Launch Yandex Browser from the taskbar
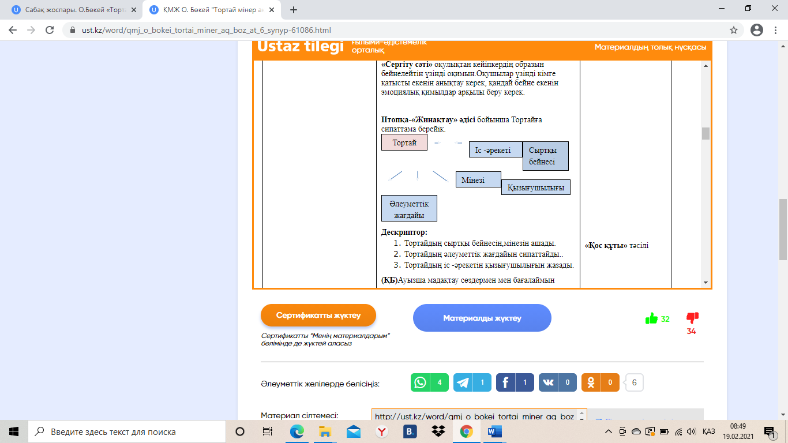Image resolution: width=788 pixels, height=443 pixels. pyautogui.click(x=382, y=431)
